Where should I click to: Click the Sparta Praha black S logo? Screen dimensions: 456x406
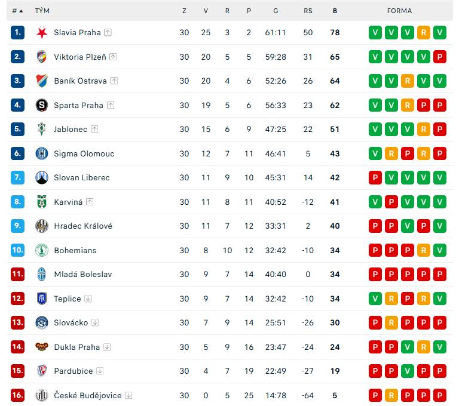pos(42,105)
